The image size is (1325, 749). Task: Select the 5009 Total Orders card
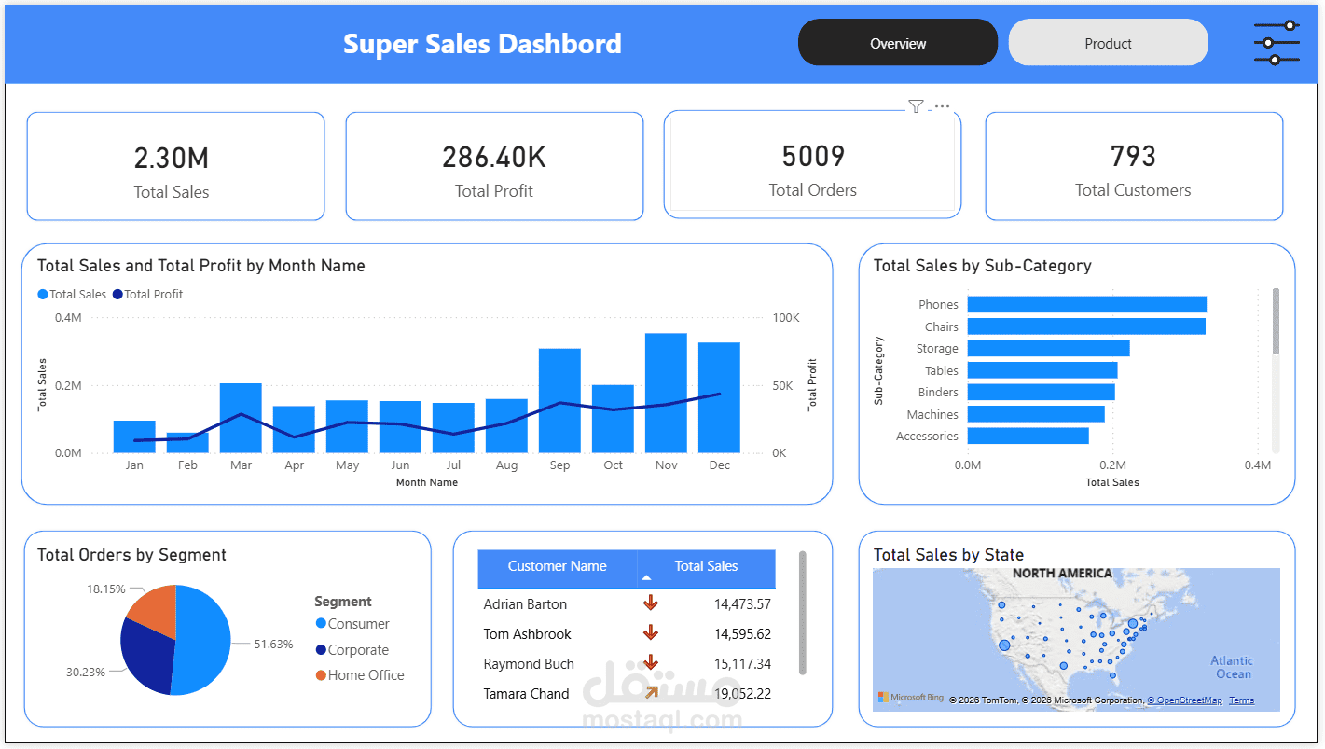(x=812, y=165)
